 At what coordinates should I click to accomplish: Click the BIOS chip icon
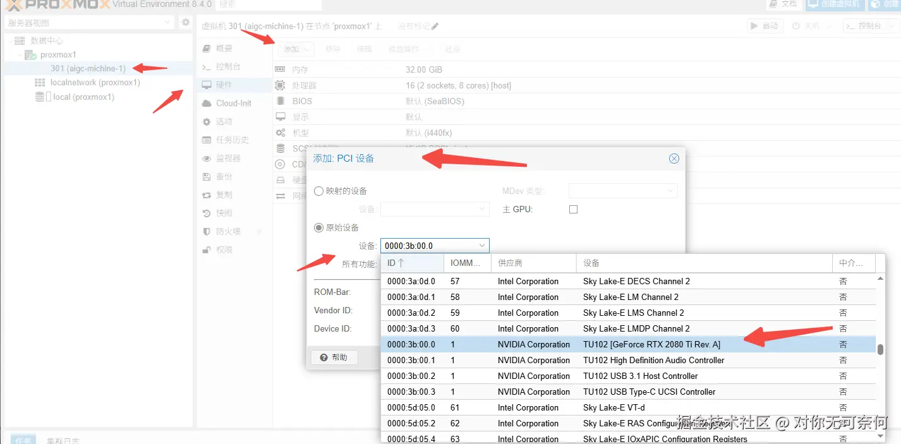click(281, 101)
